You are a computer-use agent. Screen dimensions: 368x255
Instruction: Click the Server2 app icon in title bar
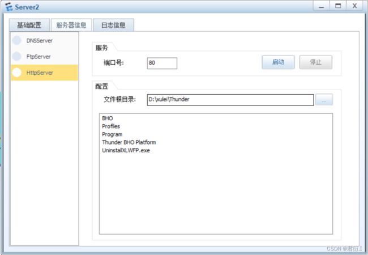[x=8, y=7]
